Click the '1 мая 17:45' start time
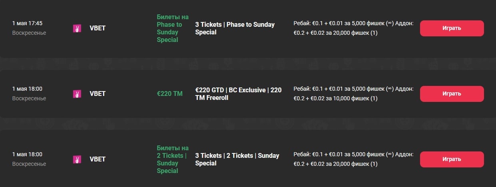Screen dimensions: 496x187 click(27, 24)
